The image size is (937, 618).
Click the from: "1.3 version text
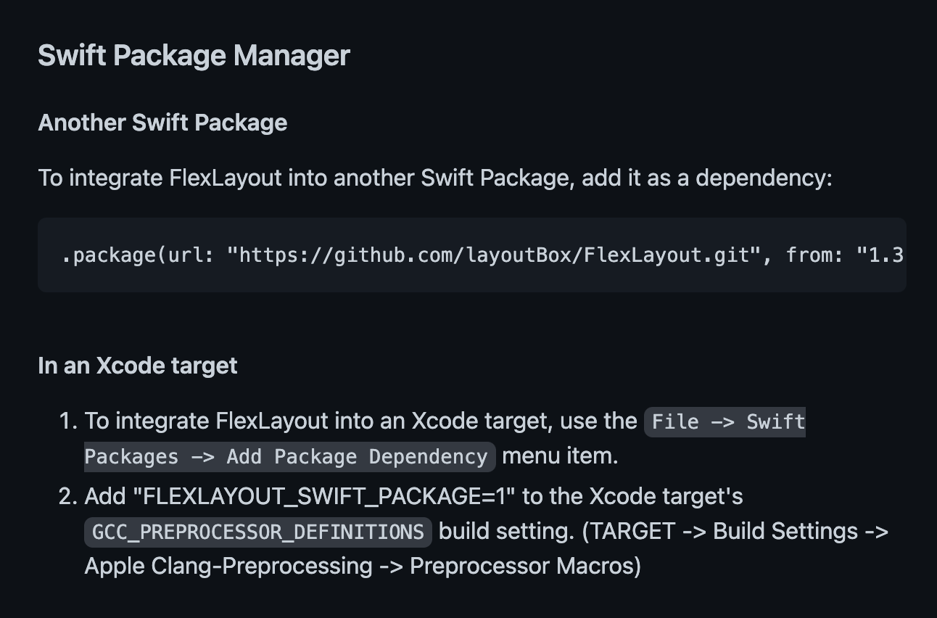(x=845, y=255)
